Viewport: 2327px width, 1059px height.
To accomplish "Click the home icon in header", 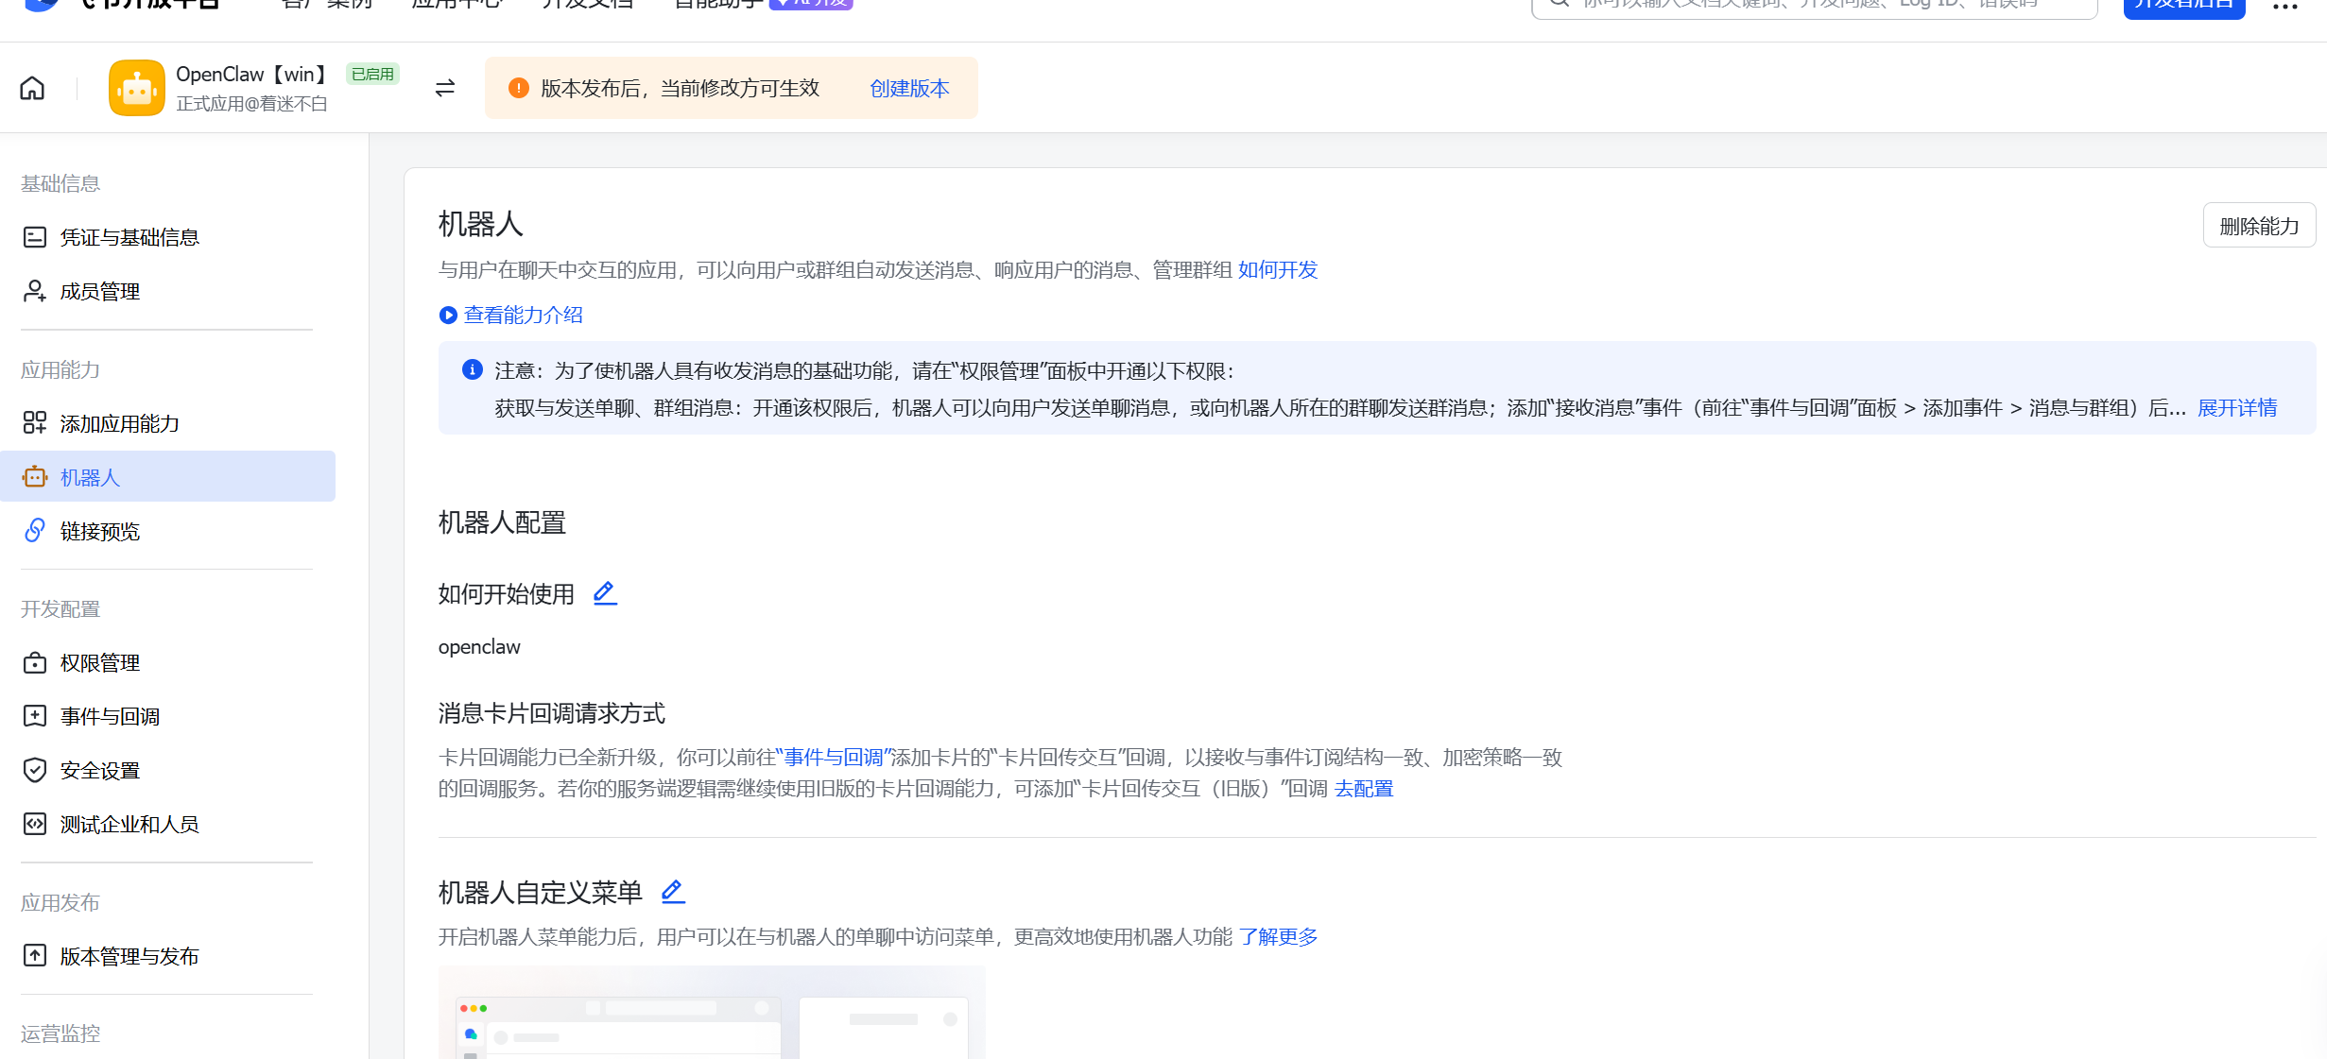I will click(32, 88).
